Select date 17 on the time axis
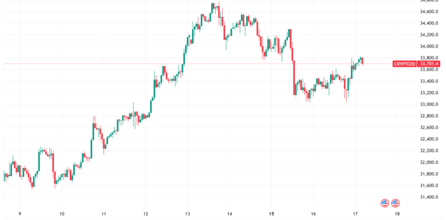 click(355, 214)
